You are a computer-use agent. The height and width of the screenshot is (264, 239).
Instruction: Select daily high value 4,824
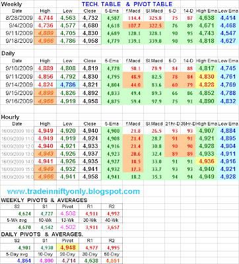click(46, 84)
